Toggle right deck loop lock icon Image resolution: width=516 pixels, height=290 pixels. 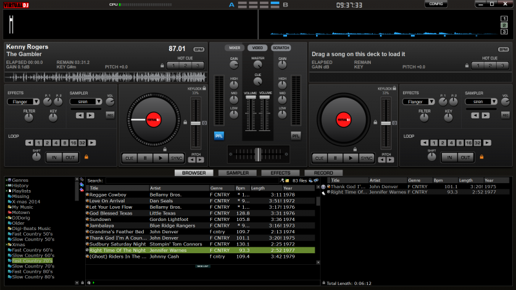pyautogui.click(x=481, y=157)
